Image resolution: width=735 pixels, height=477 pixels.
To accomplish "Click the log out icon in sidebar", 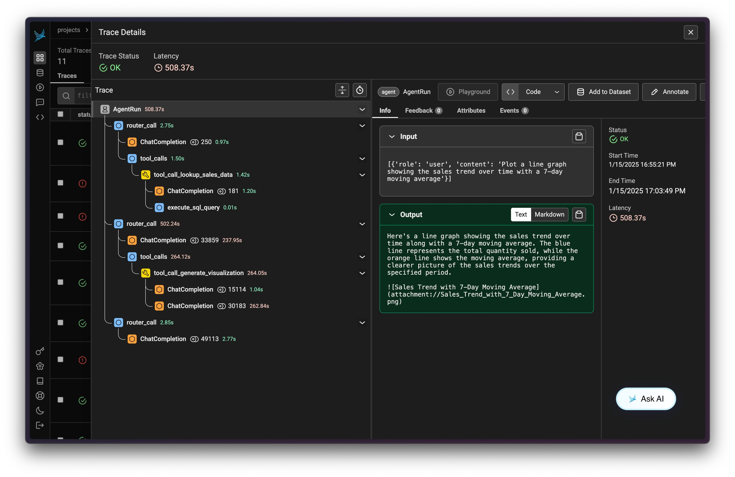I will [x=40, y=425].
